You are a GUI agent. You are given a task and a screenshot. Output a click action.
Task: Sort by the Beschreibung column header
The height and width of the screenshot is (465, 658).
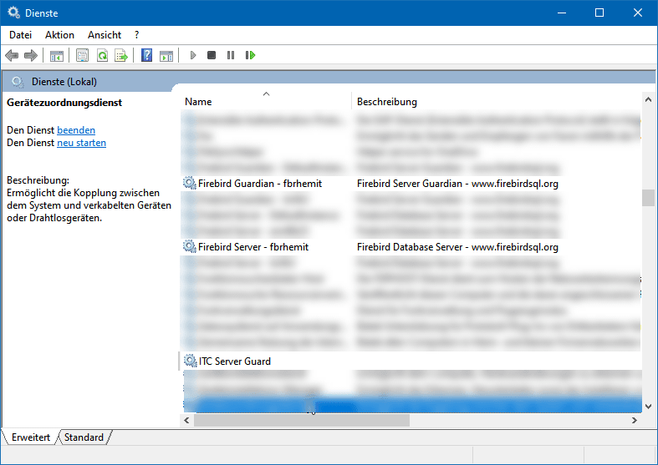tap(386, 102)
